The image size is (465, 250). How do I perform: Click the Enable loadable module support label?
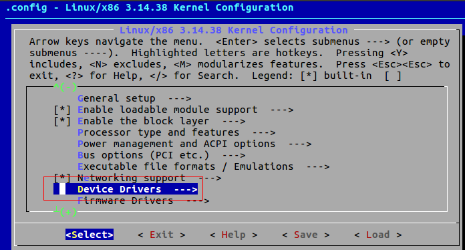tap(168, 110)
